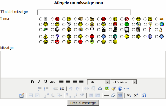This screenshot has height=106, width=166.
Task: Click the delete column icon
Action: [x=82, y=95]
